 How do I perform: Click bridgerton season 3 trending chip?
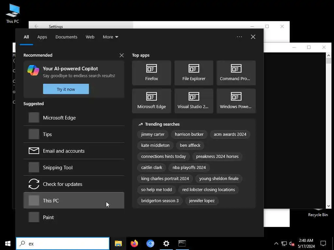coord(160,201)
